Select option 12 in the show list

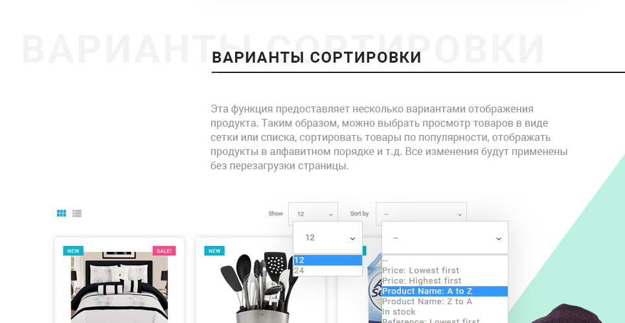click(x=328, y=260)
